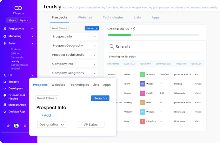Click the green credits progress bar
The image size is (220, 143).
[119, 35]
